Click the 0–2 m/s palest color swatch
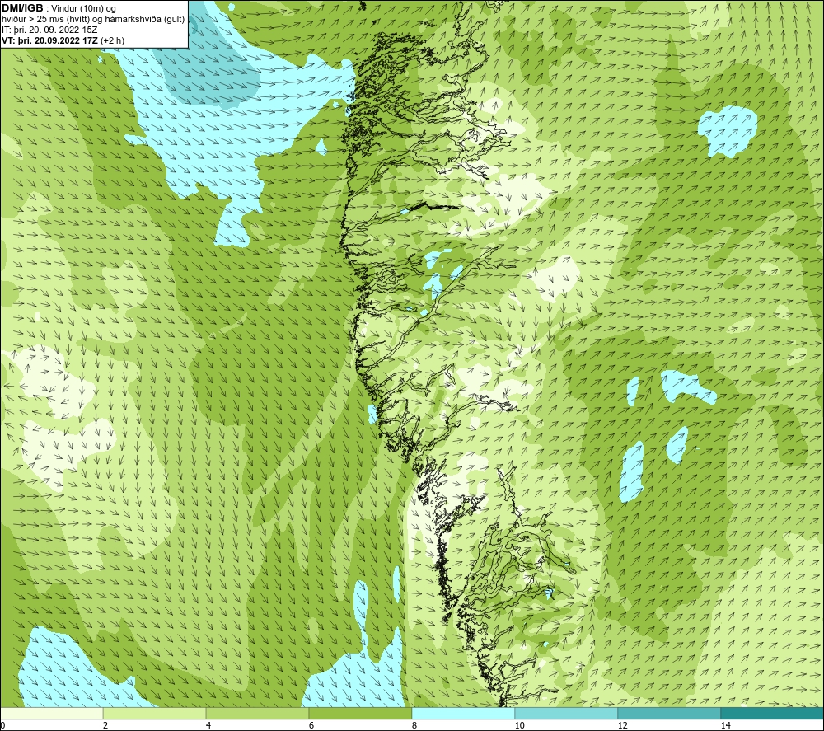Screen dimensions: 824x731 [x=51, y=713]
